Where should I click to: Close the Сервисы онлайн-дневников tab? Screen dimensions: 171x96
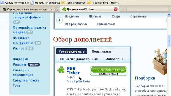pyautogui.click(x=56, y=9)
